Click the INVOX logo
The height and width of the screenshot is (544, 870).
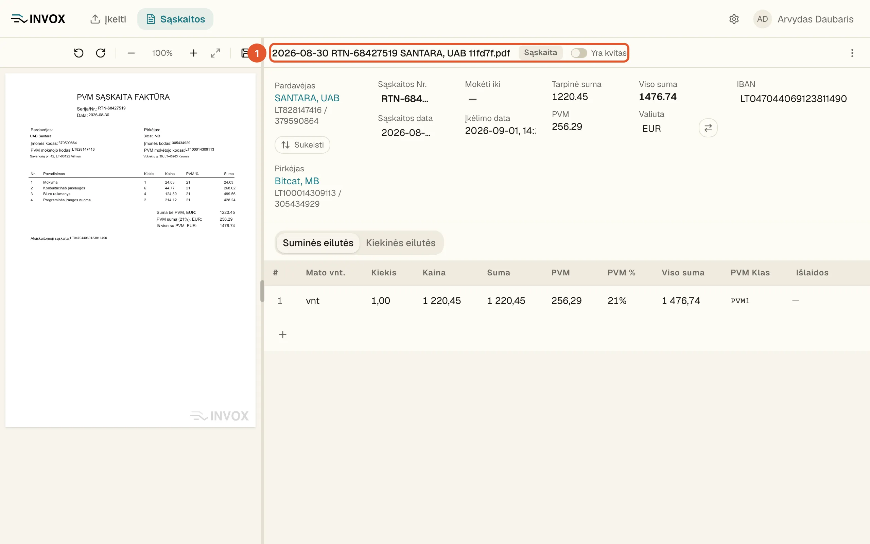click(38, 19)
